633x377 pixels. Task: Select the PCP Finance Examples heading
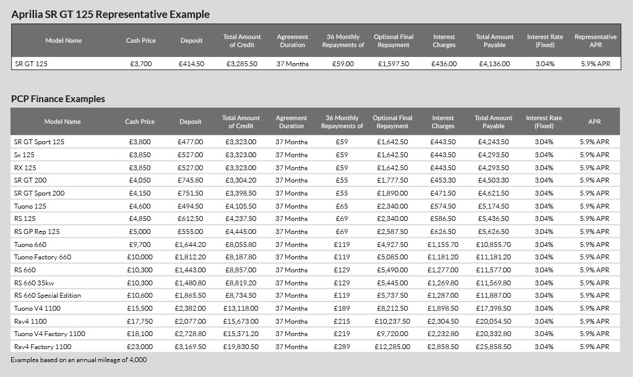tap(58, 99)
